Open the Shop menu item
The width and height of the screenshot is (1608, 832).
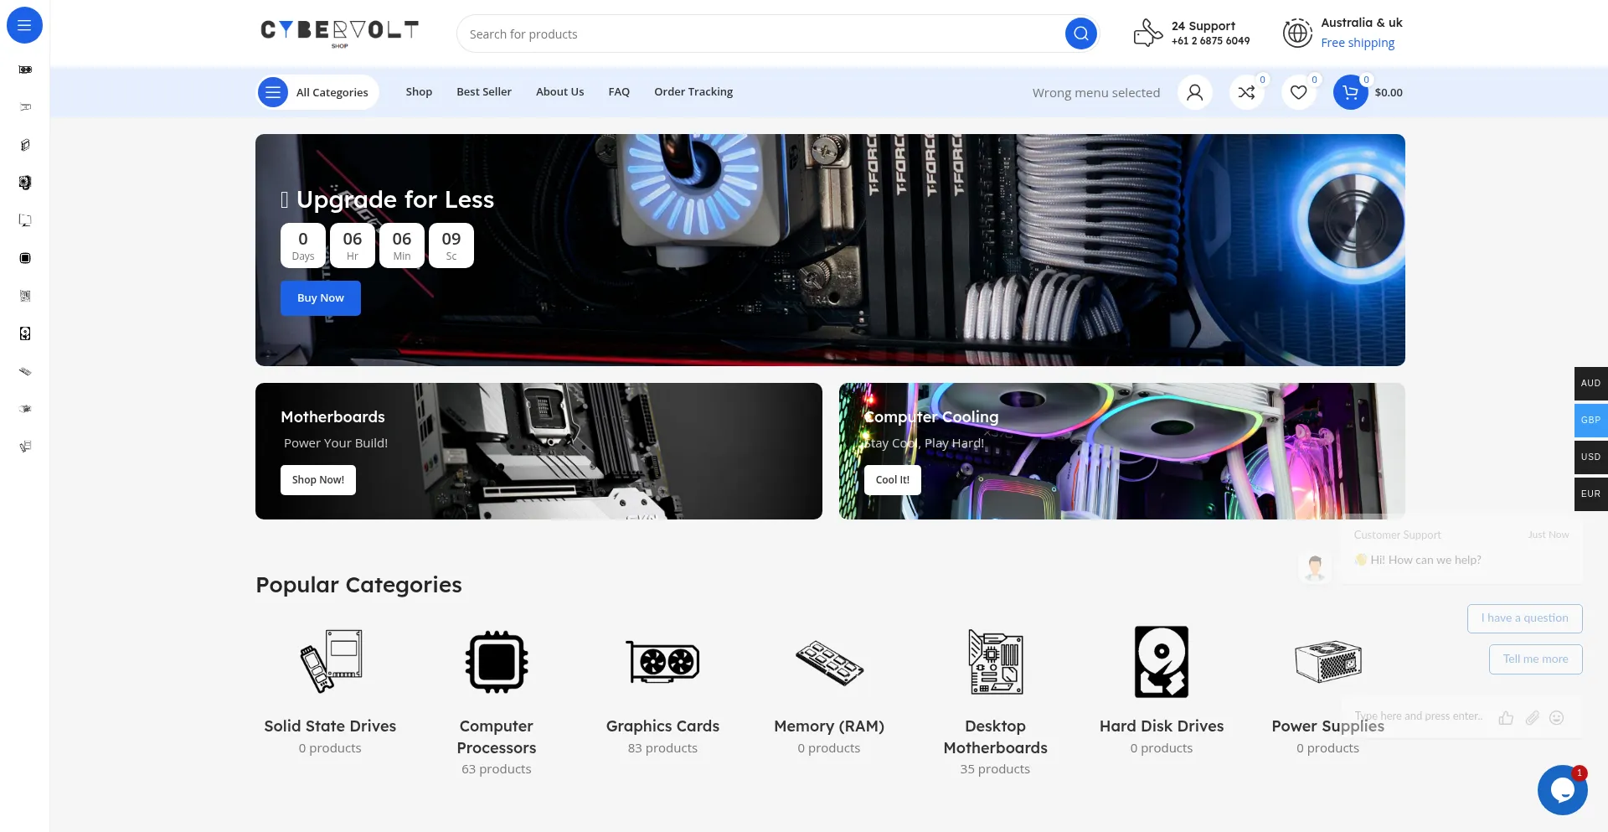(x=419, y=92)
